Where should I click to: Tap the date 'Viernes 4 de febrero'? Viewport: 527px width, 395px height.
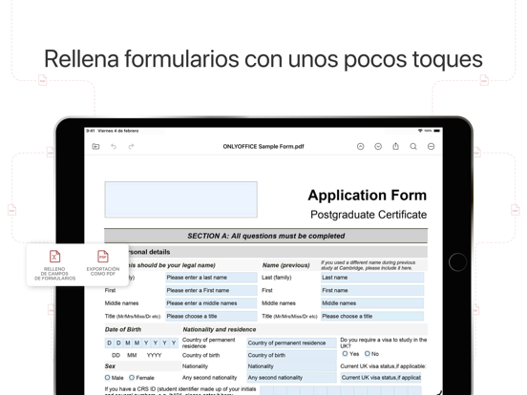click(118, 131)
